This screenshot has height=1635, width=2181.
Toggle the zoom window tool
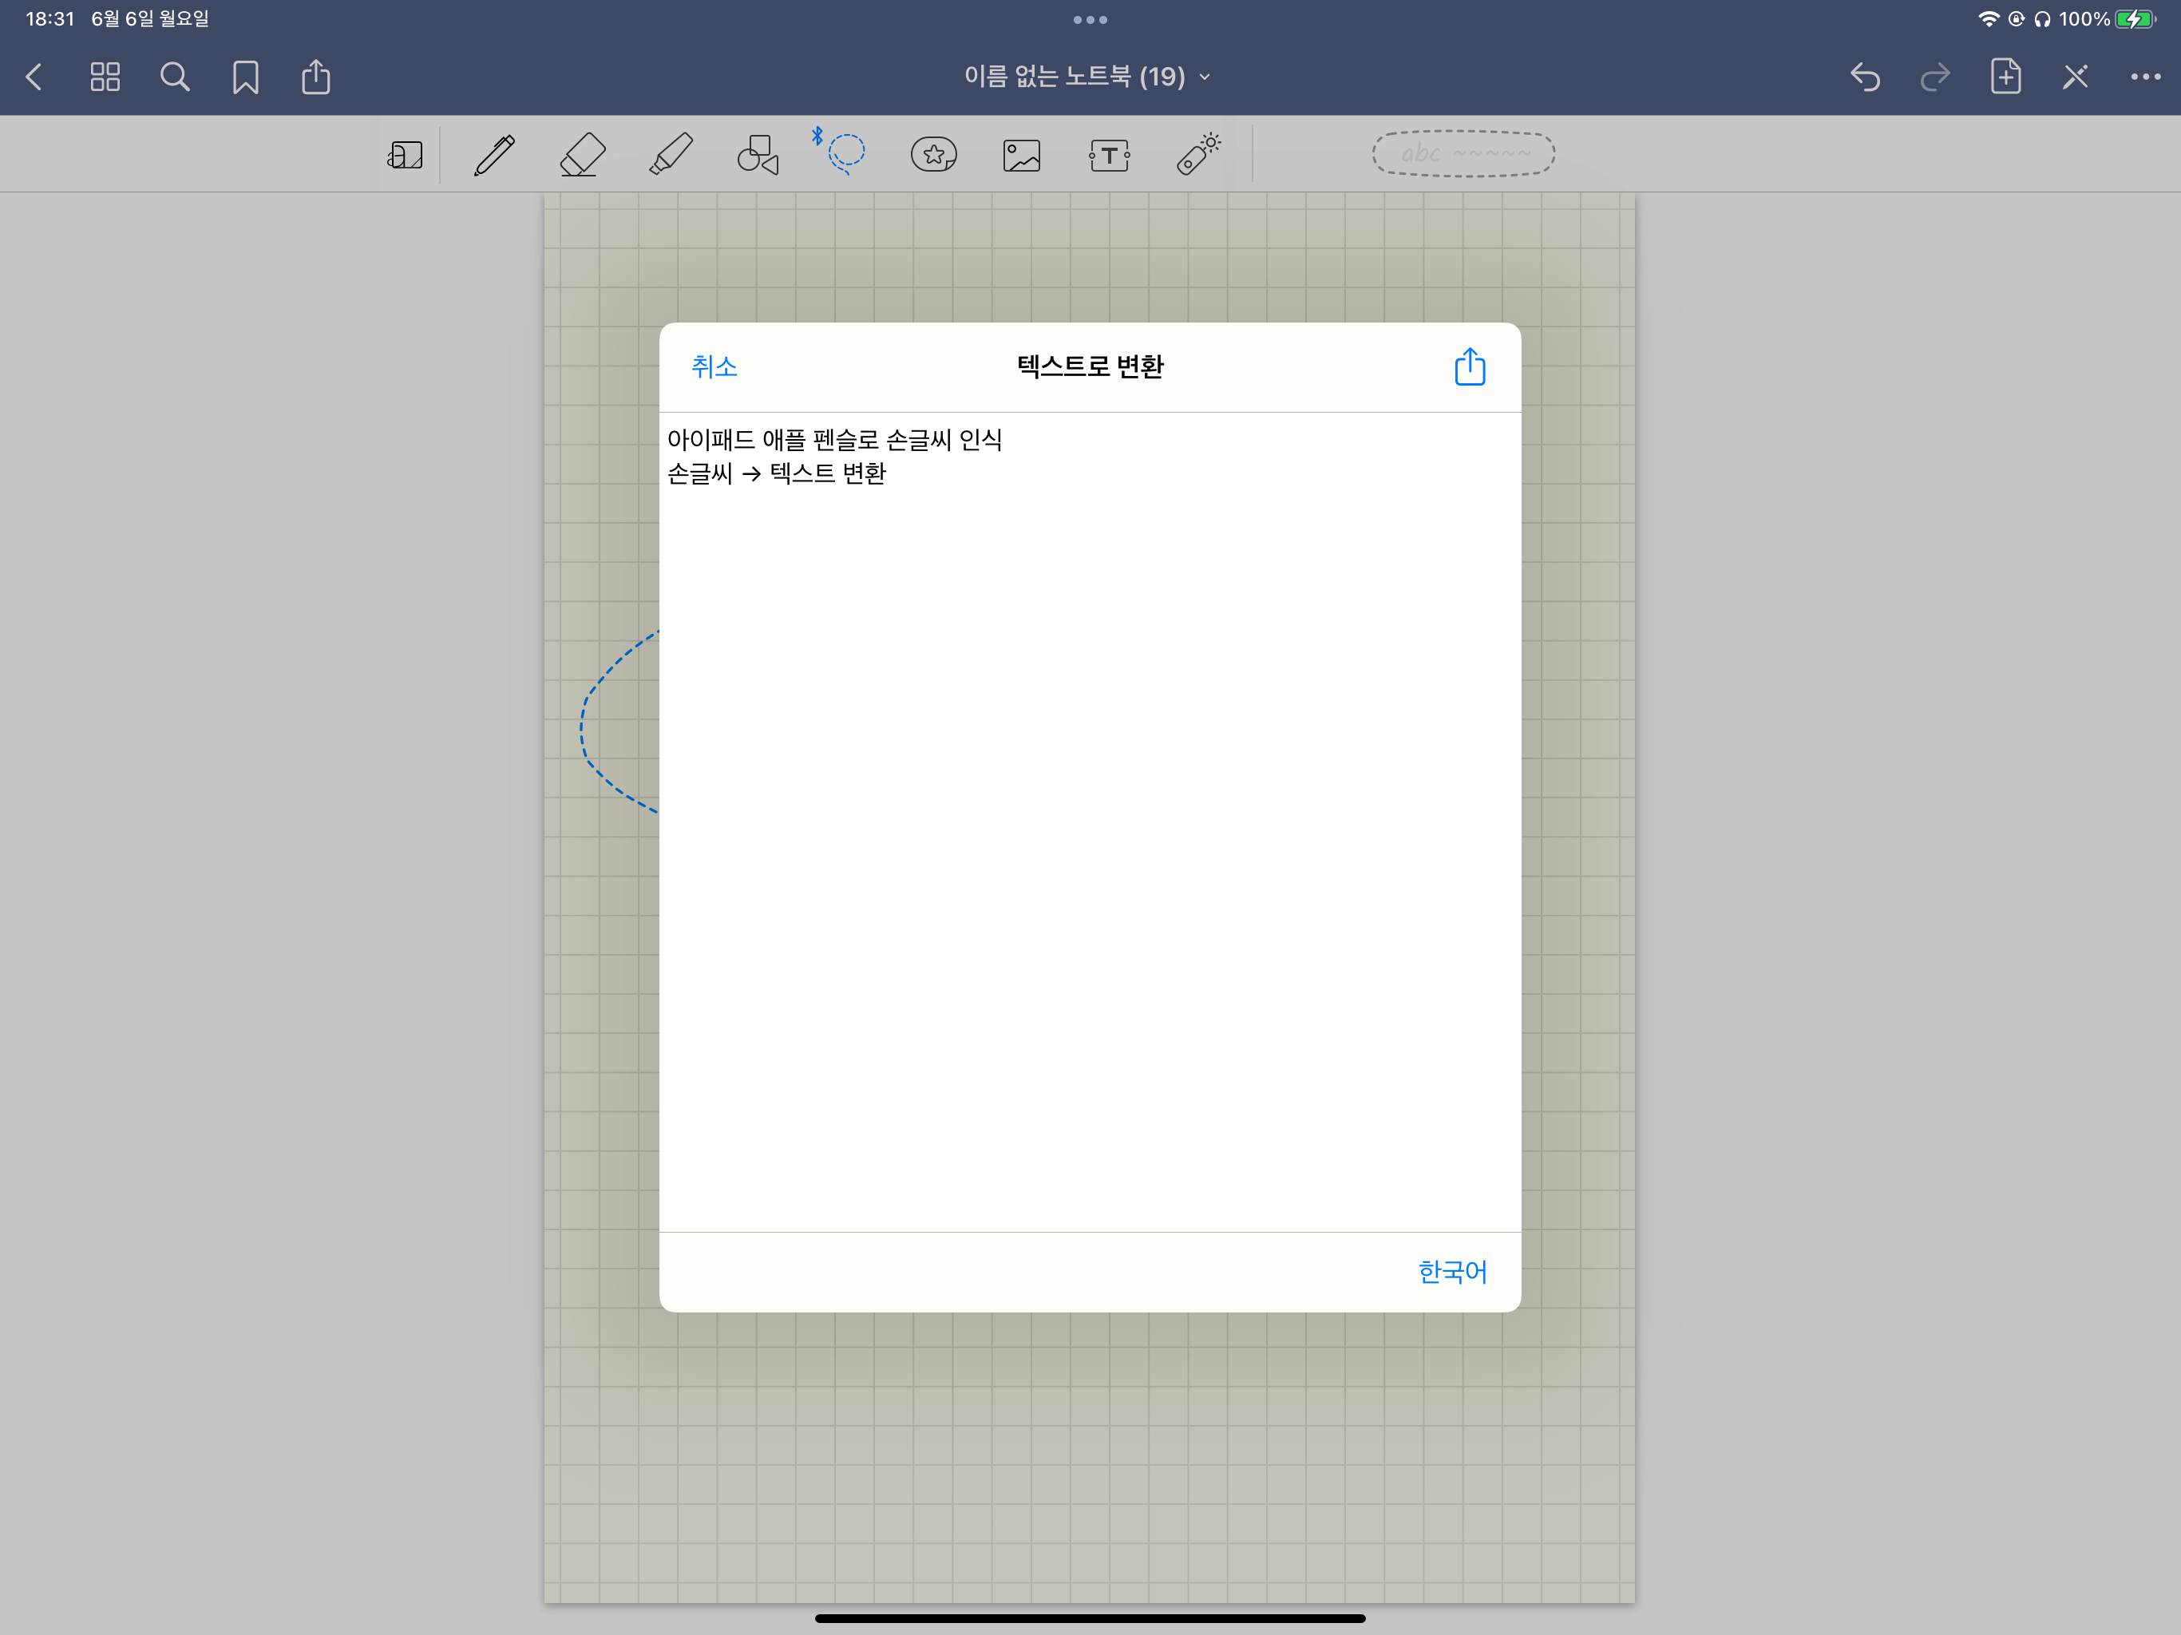click(x=406, y=155)
